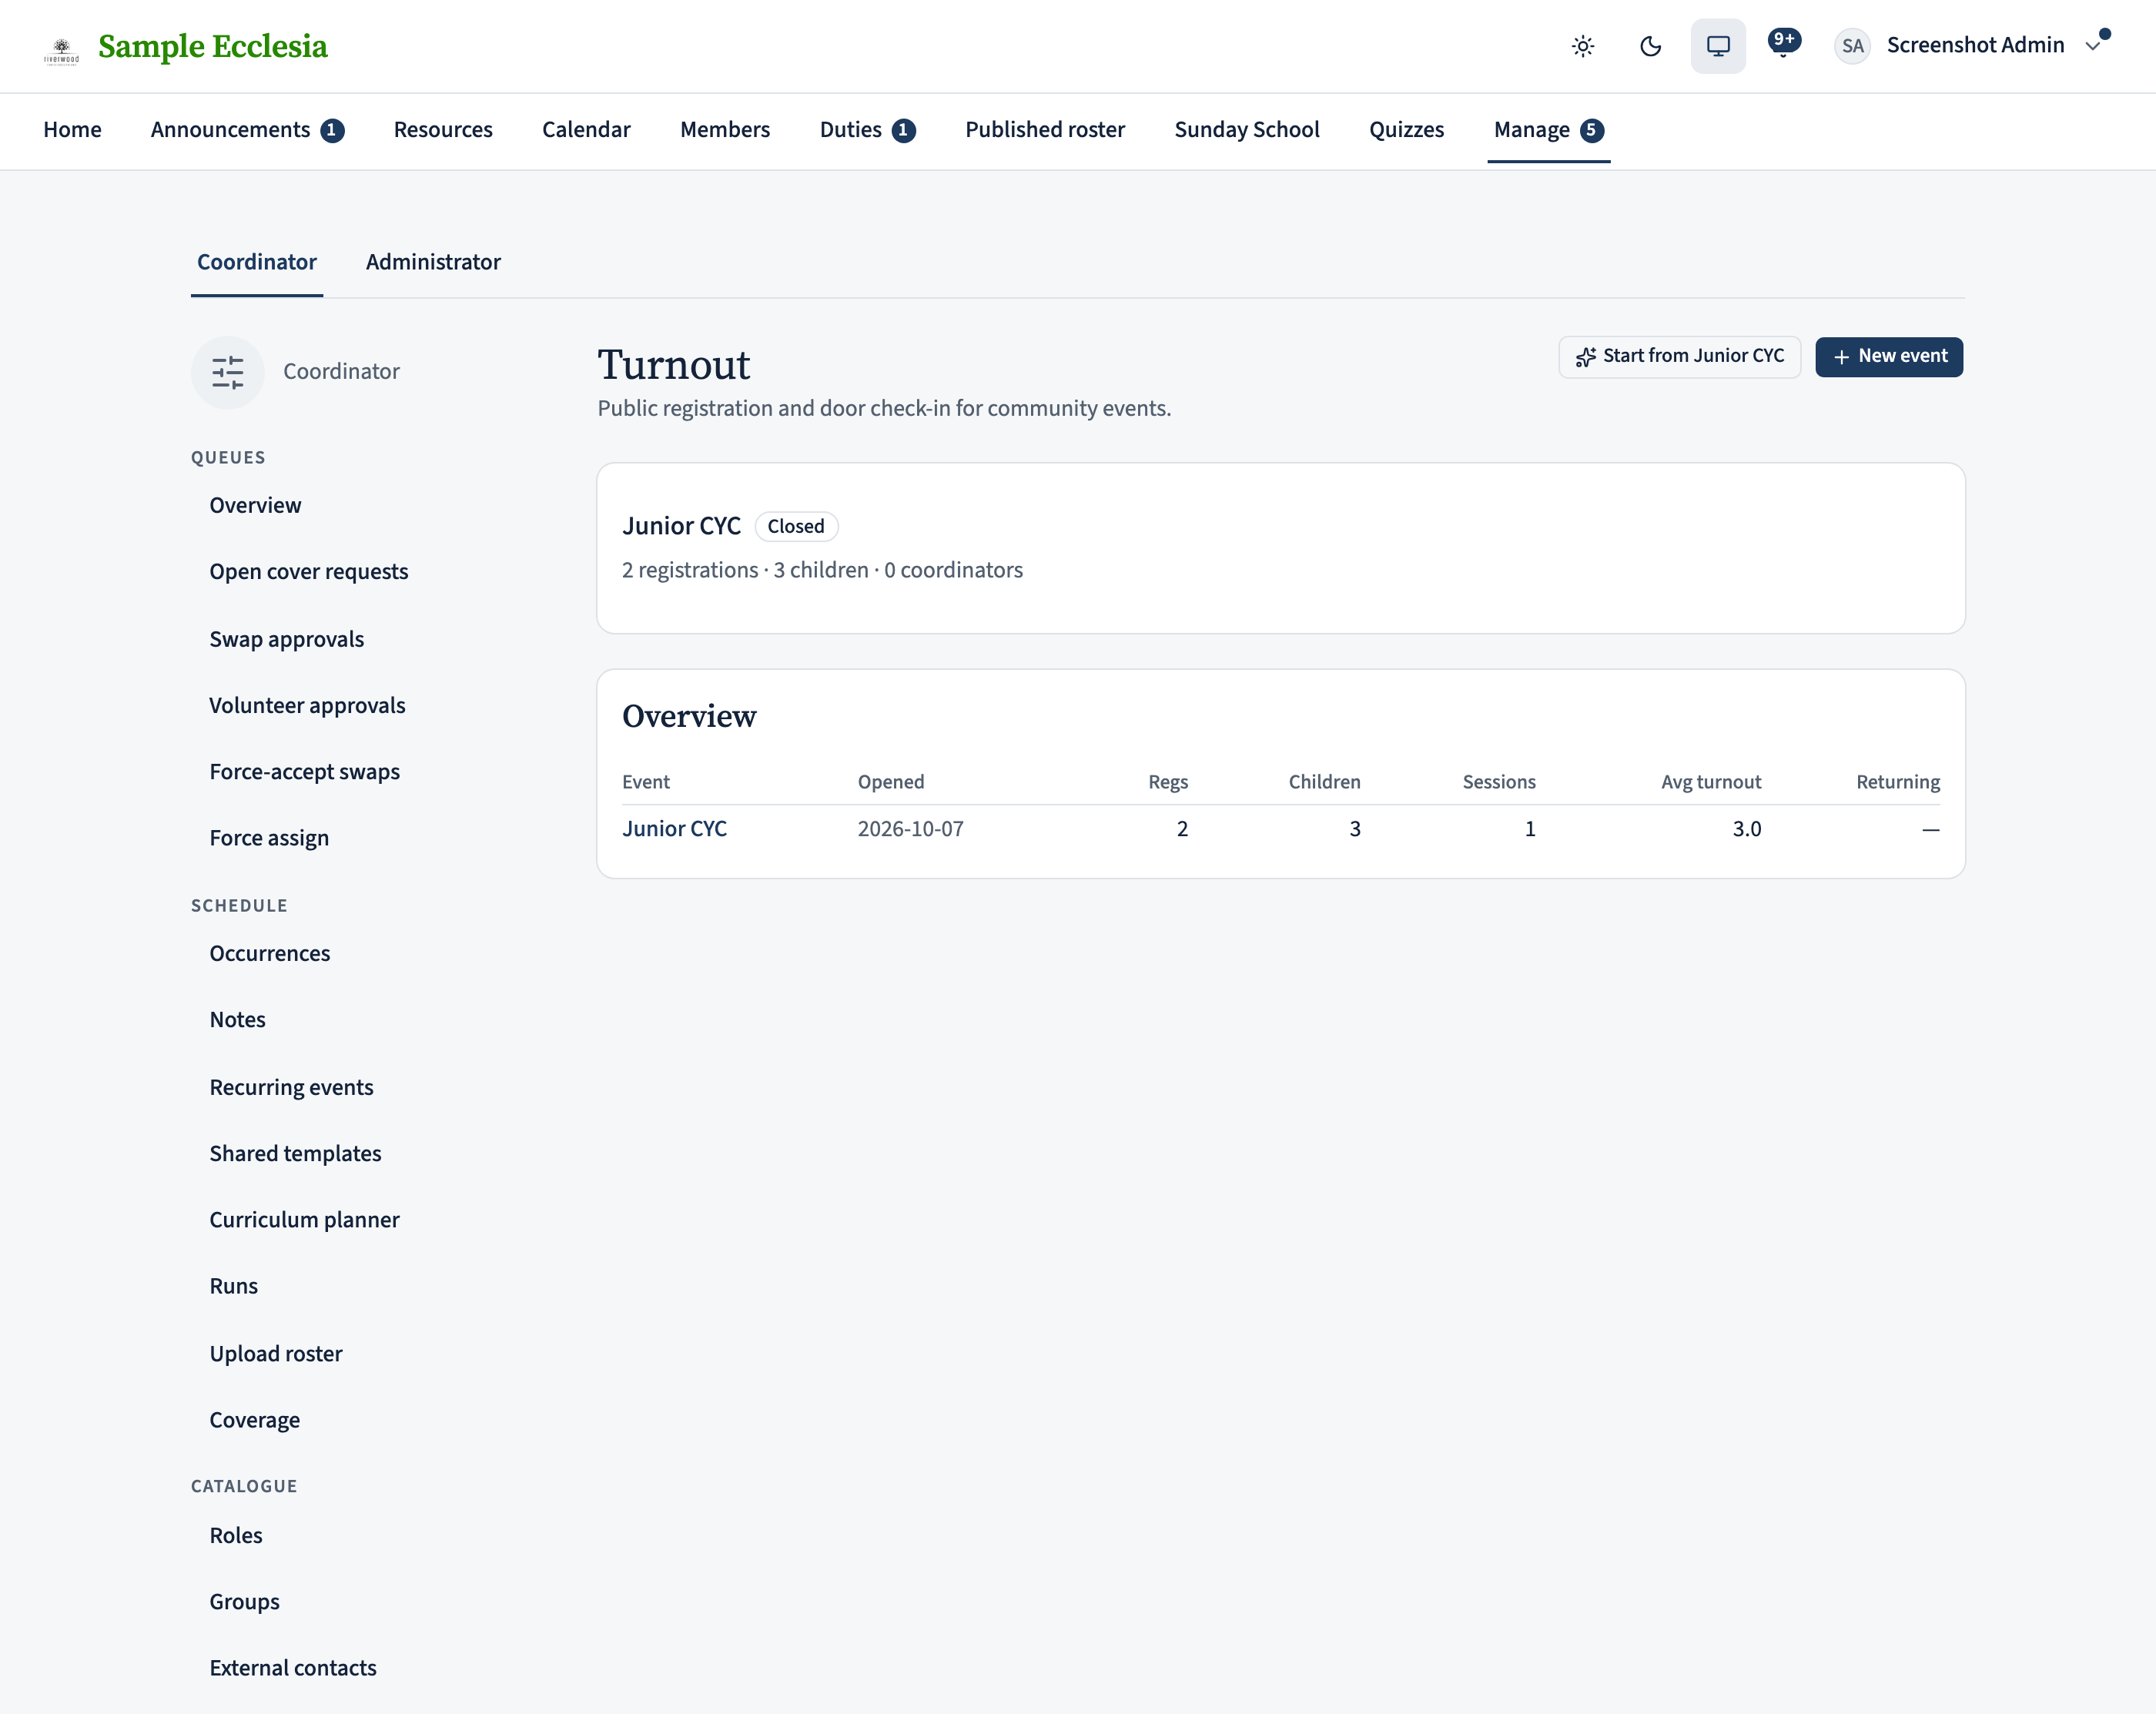Switch to light theme sun icon

click(x=1582, y=46)
